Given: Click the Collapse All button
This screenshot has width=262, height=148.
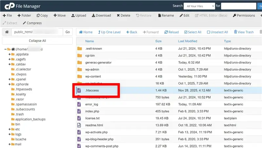Looking at the screenshot, I should coord(37,41).
